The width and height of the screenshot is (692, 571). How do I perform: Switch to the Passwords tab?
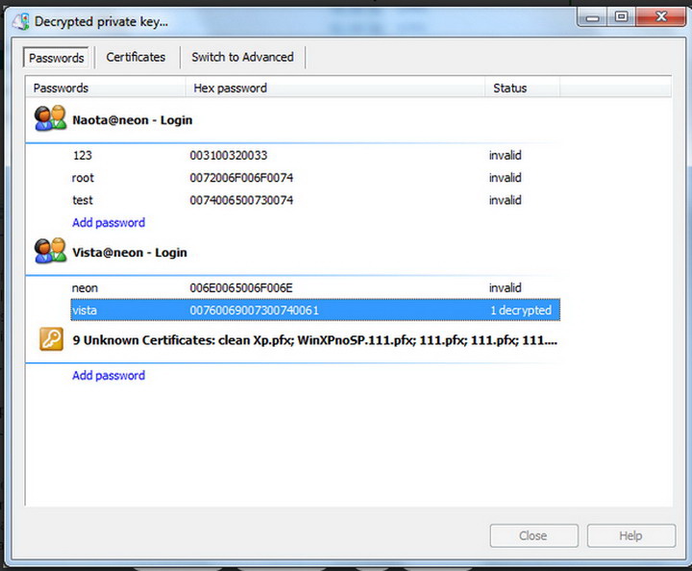click(x=56, y=58)
